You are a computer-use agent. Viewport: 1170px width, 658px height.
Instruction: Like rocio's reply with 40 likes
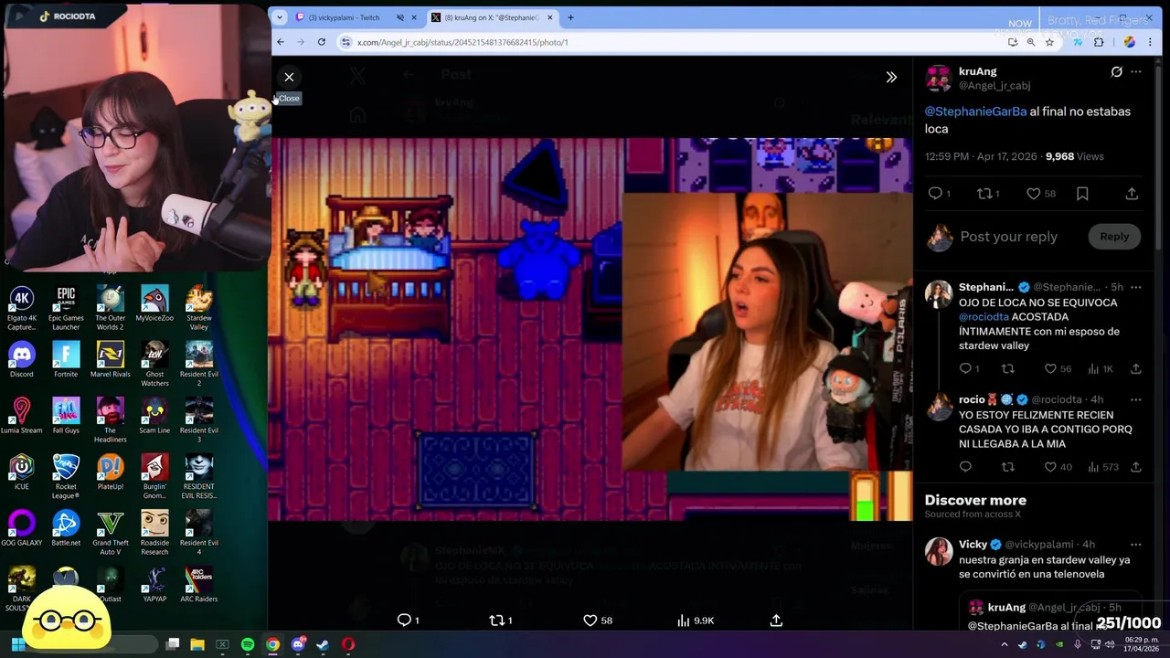point(1051,467)
